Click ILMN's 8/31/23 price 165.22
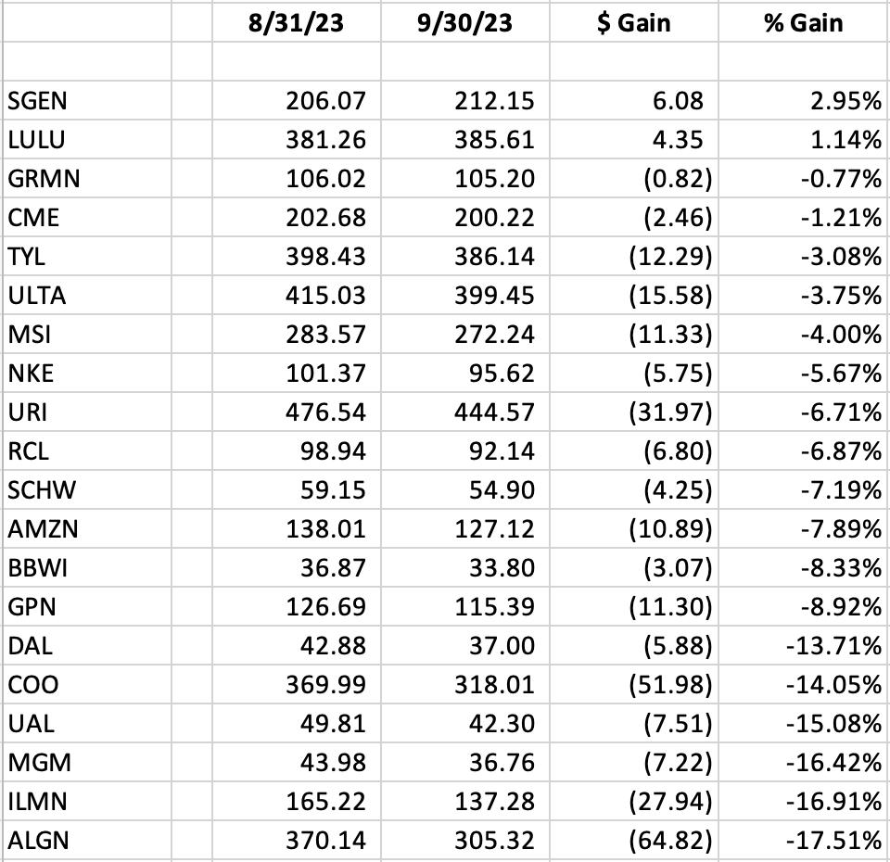Screen dimensions: 890x862 tap(297, 802)
